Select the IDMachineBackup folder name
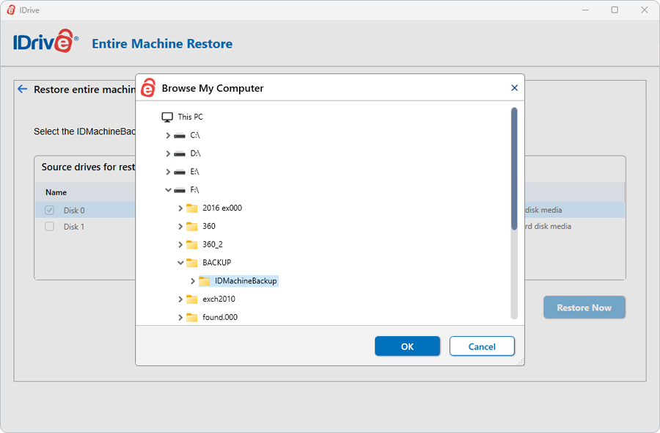Viewport: 660px width, 433px height. tap(246, 280)
